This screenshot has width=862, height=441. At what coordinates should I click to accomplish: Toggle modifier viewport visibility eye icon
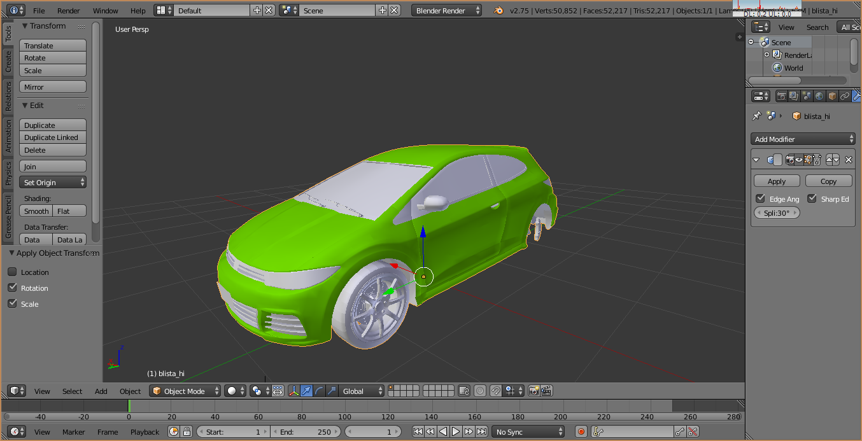pyautogui.click(x=799, y=160)
